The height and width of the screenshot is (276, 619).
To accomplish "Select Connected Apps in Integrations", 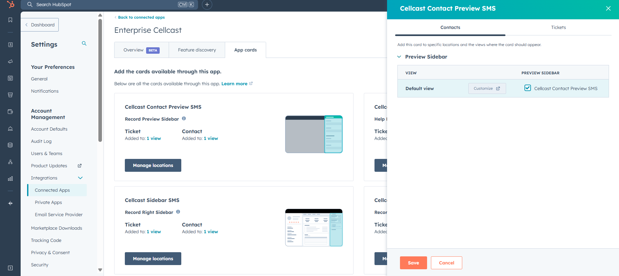I will pos(57,190).
